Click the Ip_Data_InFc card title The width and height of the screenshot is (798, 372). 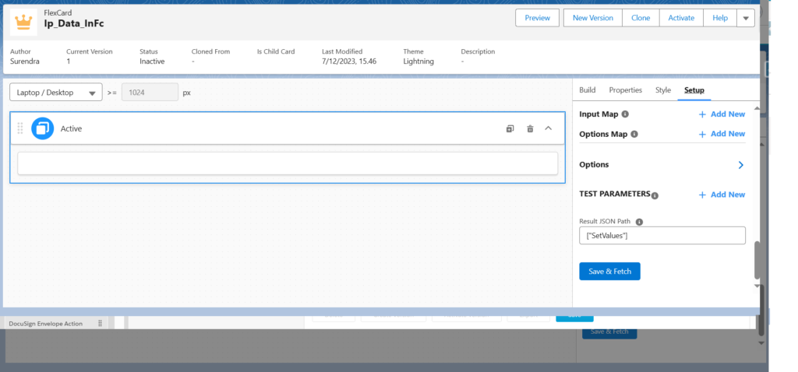[74, 23]
